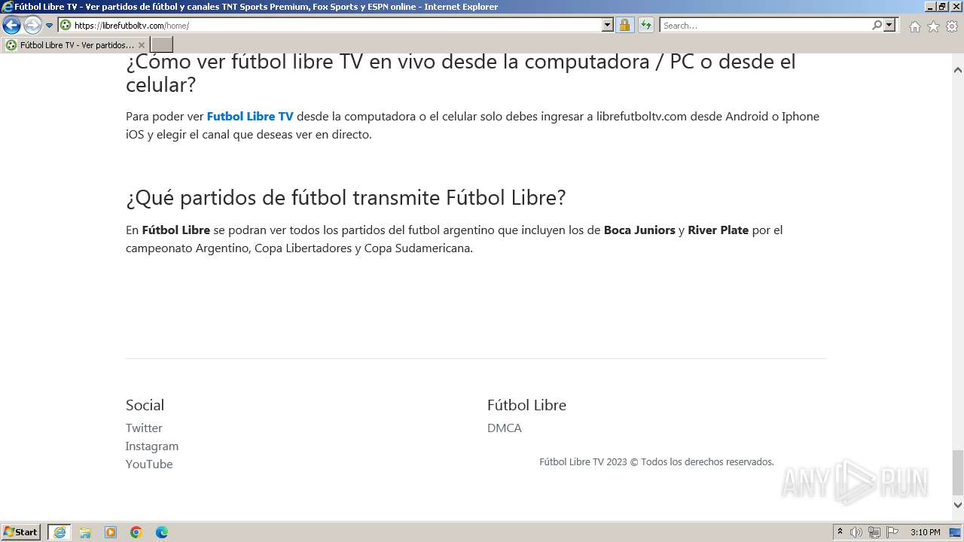Screen dimensions: 964x542
Task: Go back with the browser Back arrow
Action: click(11, 26)
